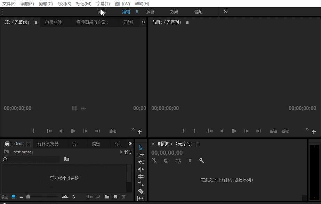Switch to 媒体浏览器 tab
321x204 pixels.
point(48,144)
